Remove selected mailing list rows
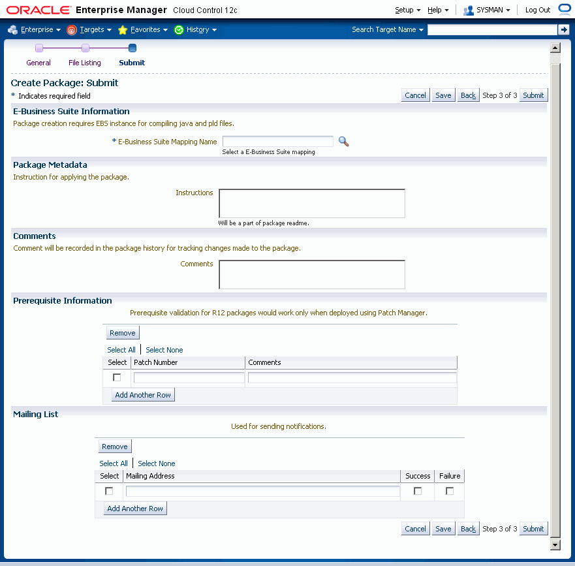The width and height of the screenshot is (575, 566). (115, 447)
